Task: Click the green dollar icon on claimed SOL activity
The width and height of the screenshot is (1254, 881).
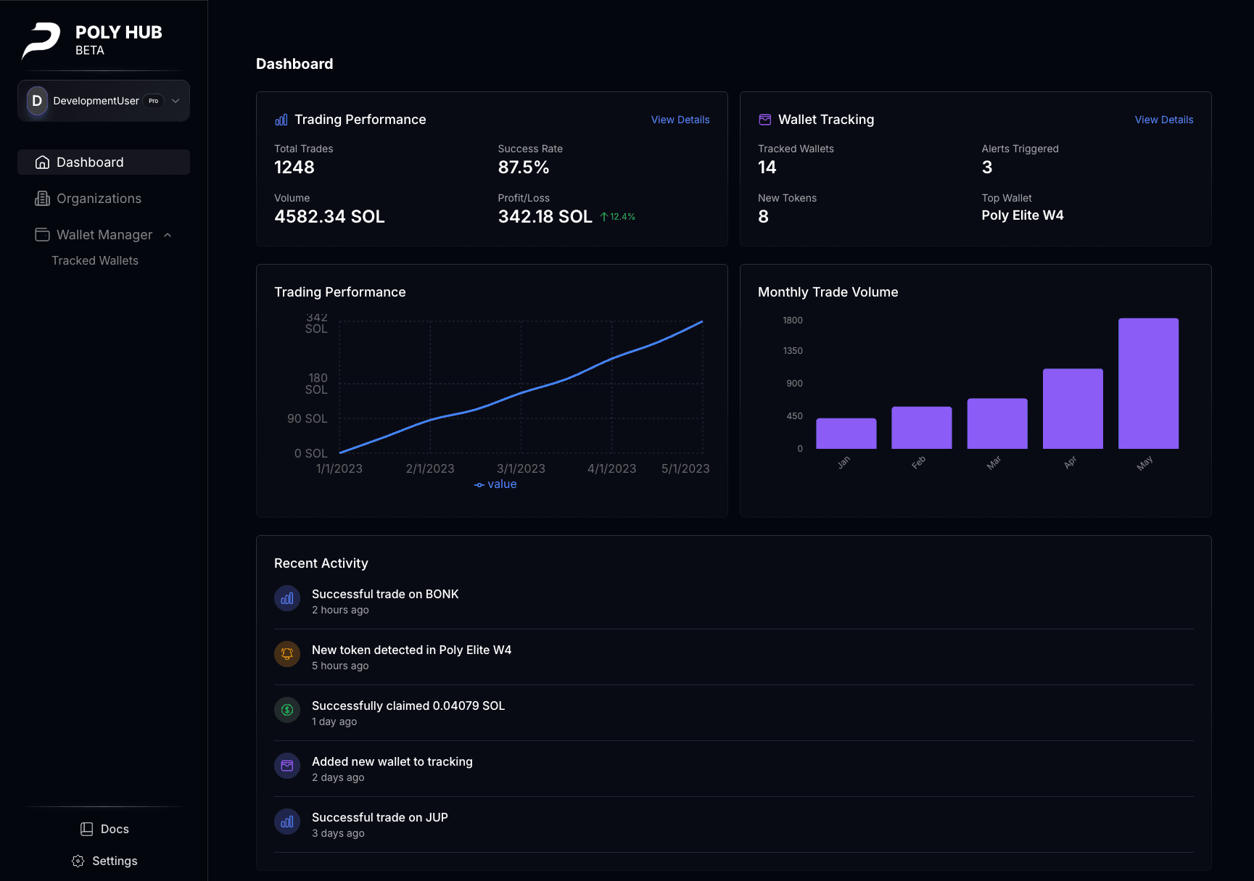Action: coord(286,710)
